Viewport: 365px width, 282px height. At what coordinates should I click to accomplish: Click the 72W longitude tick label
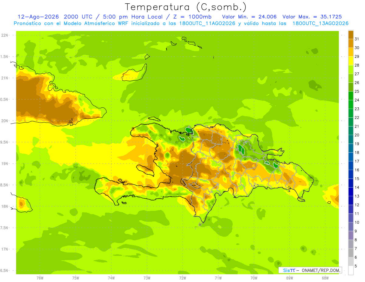182,278
